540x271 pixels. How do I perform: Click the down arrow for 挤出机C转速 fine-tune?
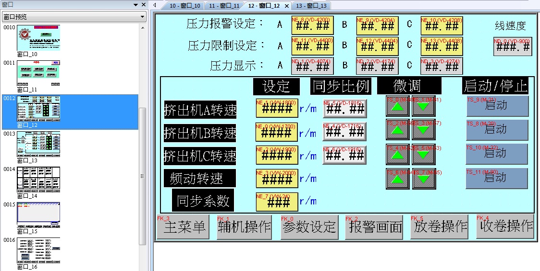pos(423,155)
